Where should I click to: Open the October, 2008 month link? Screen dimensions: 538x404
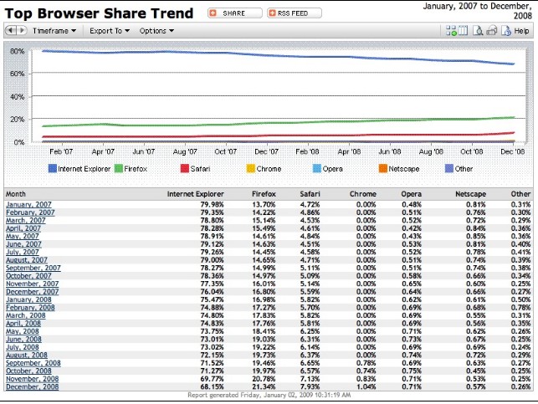coord(28,371)
